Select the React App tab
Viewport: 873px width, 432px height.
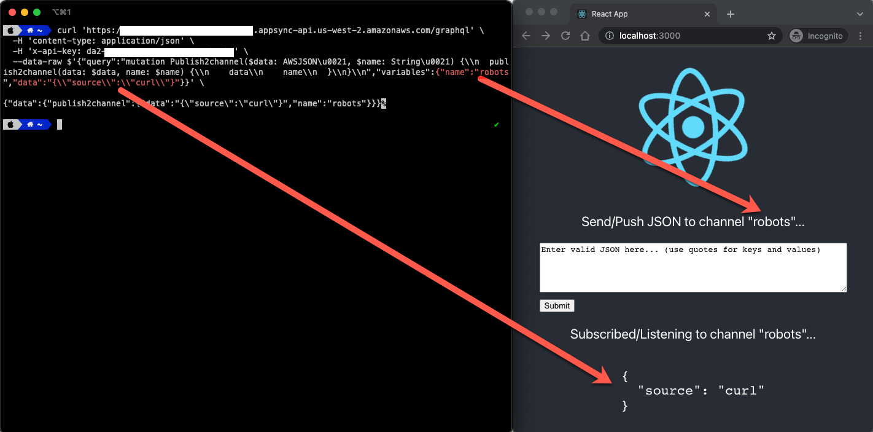click(643, 14)
